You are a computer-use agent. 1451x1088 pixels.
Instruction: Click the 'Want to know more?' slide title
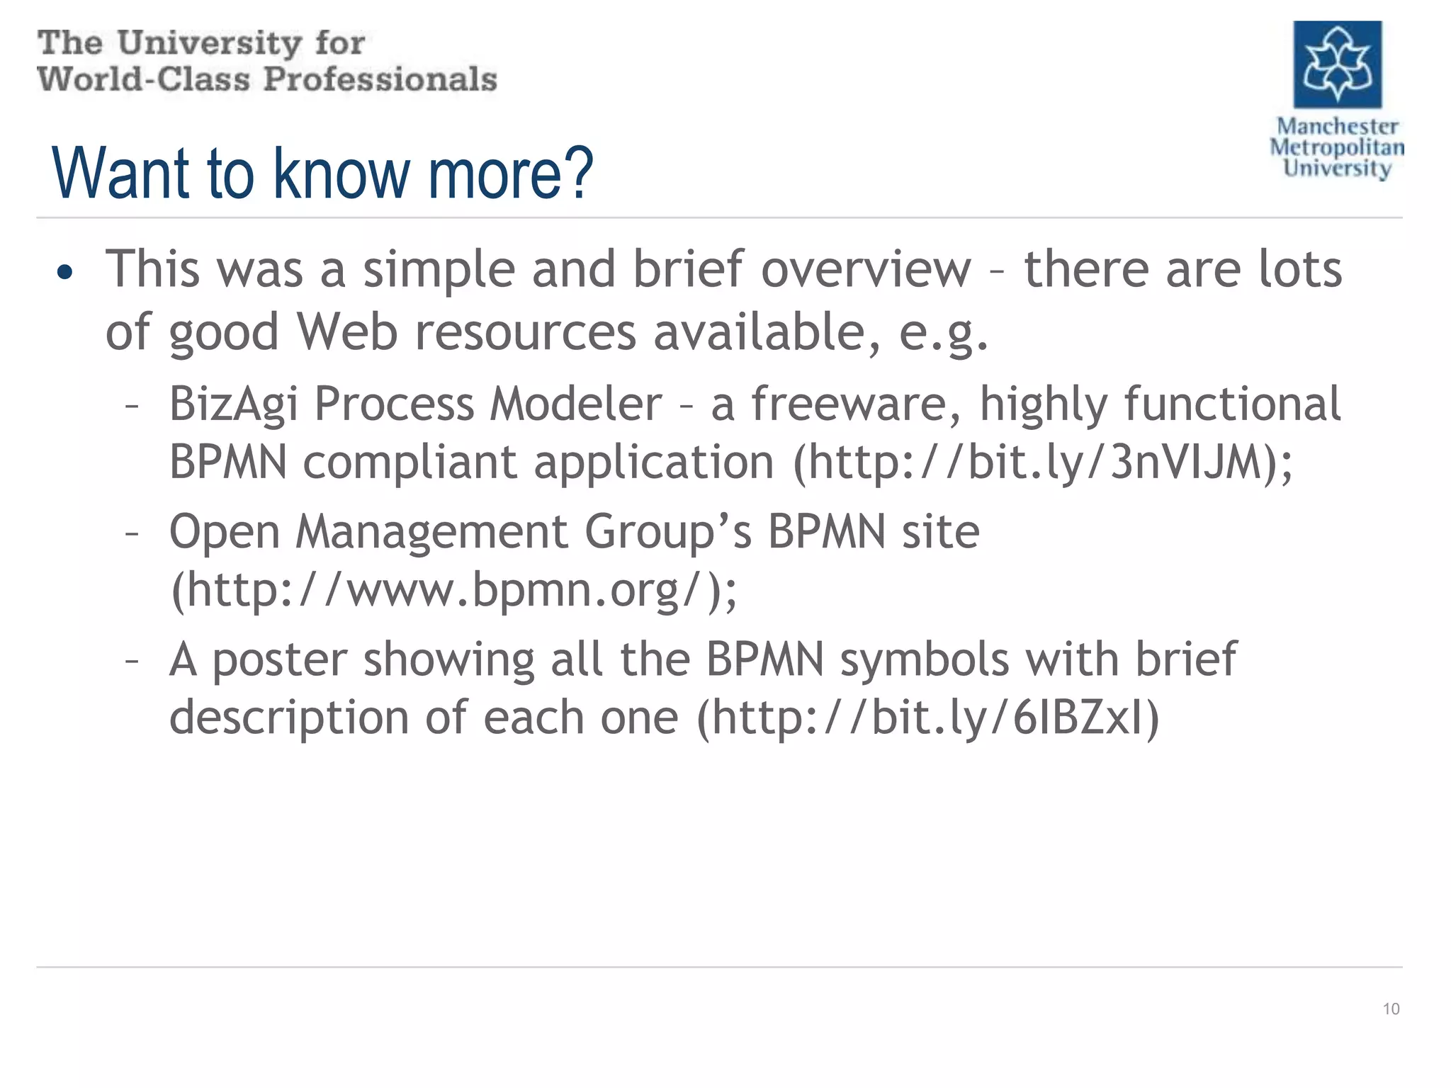[322, 172]
